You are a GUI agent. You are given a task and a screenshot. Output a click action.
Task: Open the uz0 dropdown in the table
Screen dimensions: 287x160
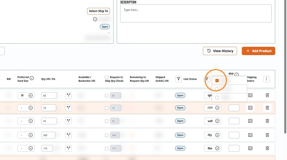point(217,121)
